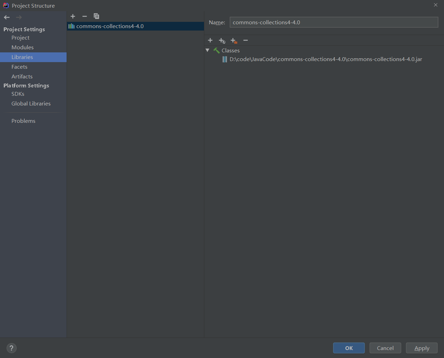
Task: Remove the selected library
Action: click(x=85, y=16)
